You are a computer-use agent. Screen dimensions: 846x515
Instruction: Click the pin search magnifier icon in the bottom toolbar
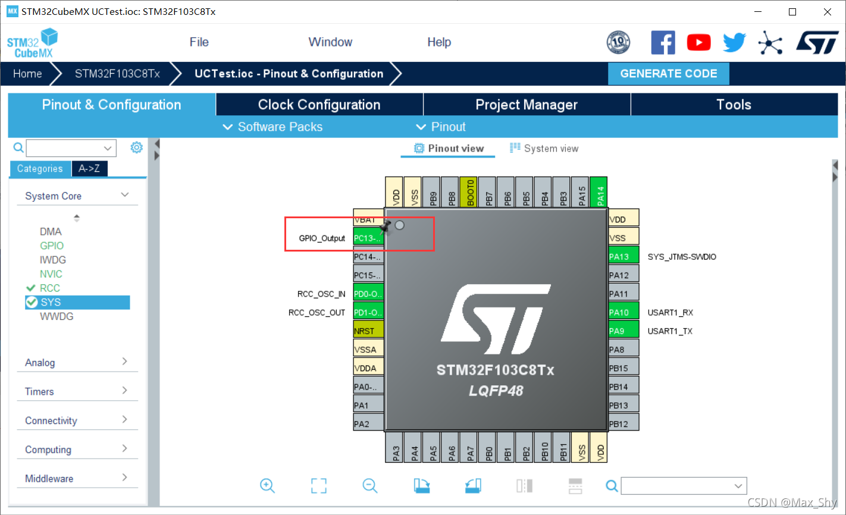[612, 486]
